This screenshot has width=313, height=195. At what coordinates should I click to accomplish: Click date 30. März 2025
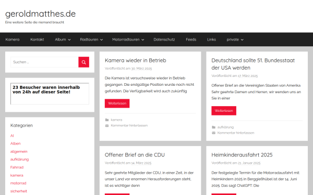click(x=141, y=69)
